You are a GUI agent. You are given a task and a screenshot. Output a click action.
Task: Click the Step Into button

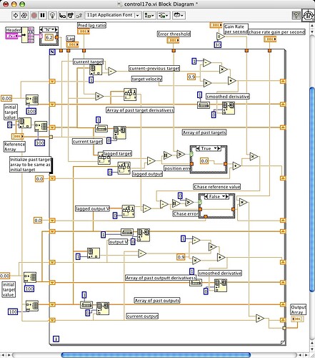tap(71, 16)
